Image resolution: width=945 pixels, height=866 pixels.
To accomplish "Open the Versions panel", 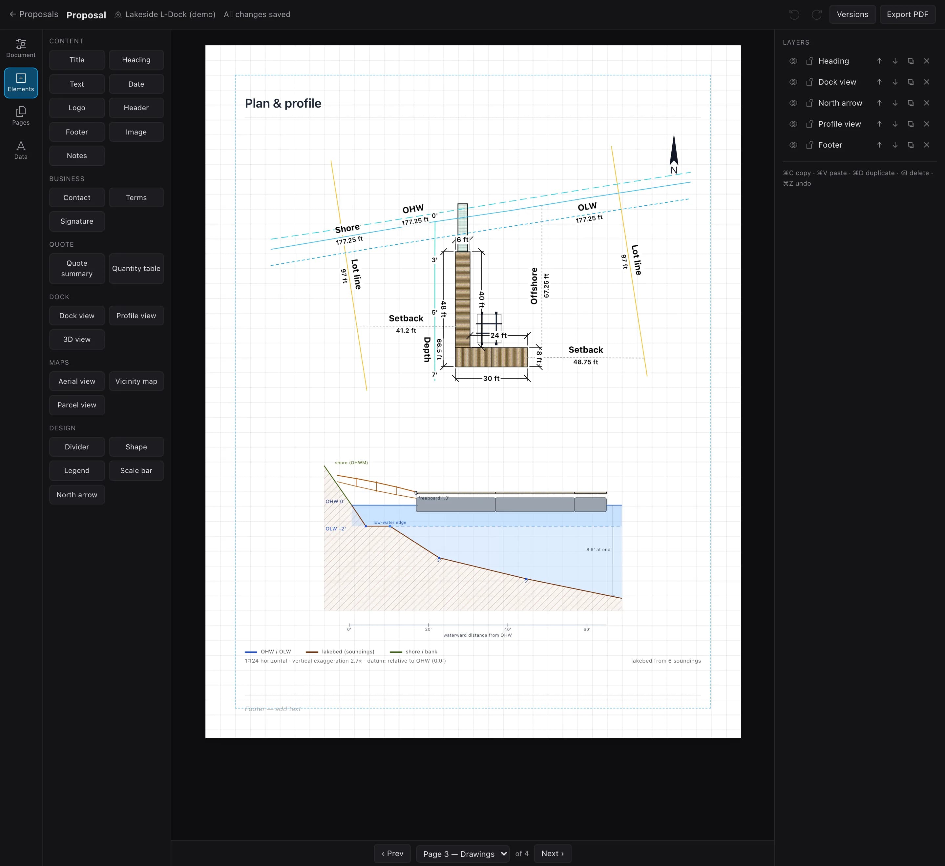I will [852, 14].
